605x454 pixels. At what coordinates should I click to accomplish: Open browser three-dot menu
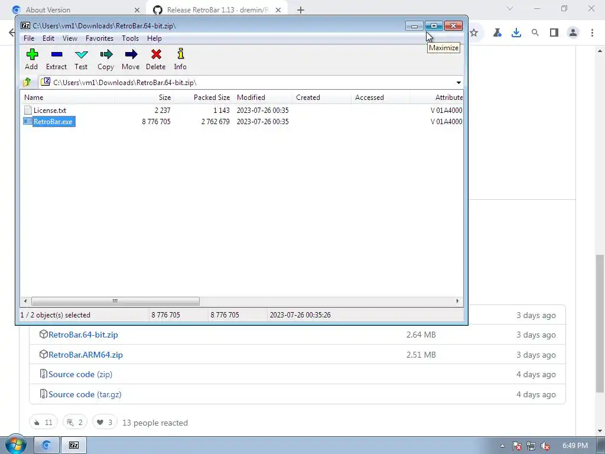[x=592, y=33]
